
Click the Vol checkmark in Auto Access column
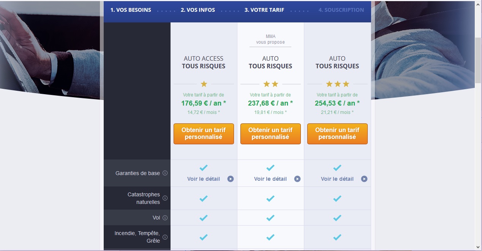[x=204, y=218]
